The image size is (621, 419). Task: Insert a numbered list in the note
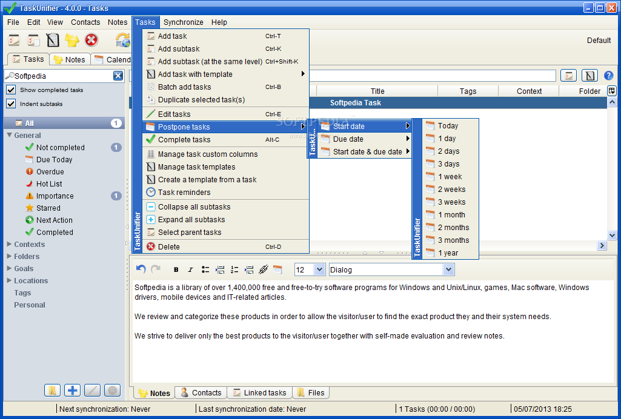(x=234, y=270)
